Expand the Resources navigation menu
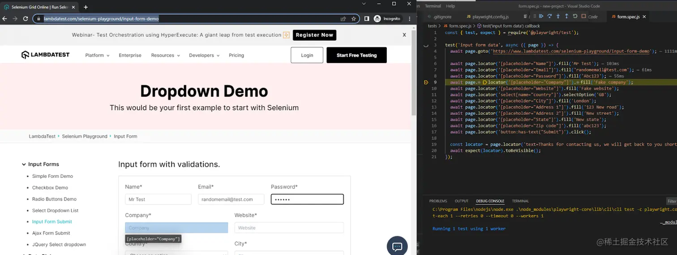Screen dimensions: 677x255 165,55
